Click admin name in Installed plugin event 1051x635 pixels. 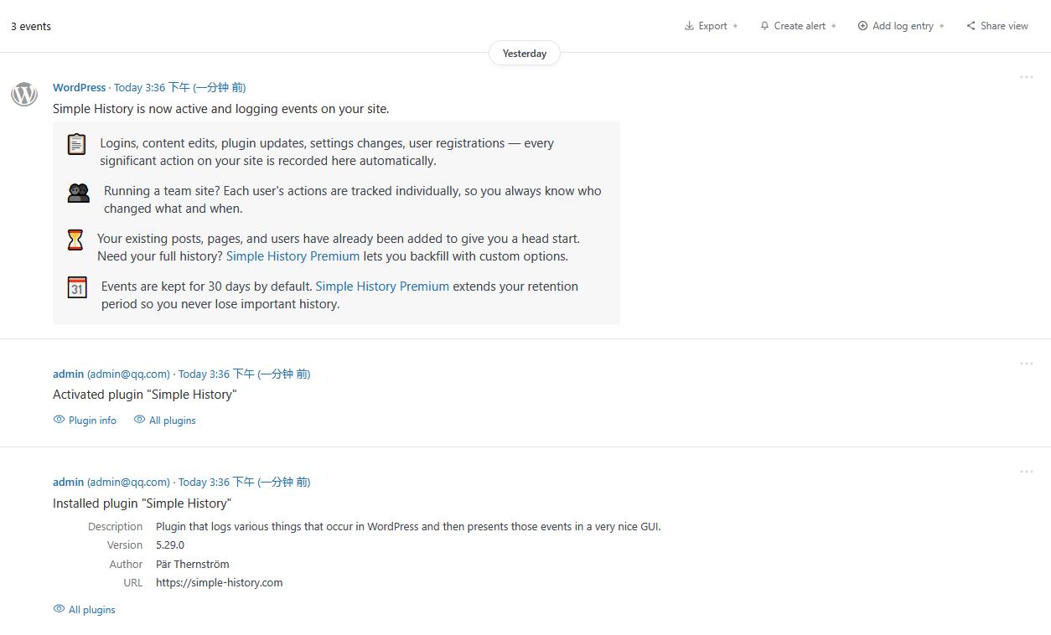68,482
